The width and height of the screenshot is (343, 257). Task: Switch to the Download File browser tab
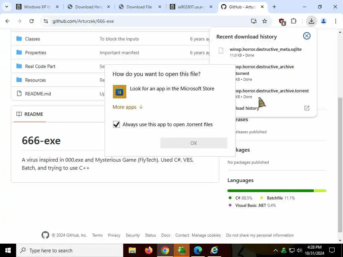(139, 7)
